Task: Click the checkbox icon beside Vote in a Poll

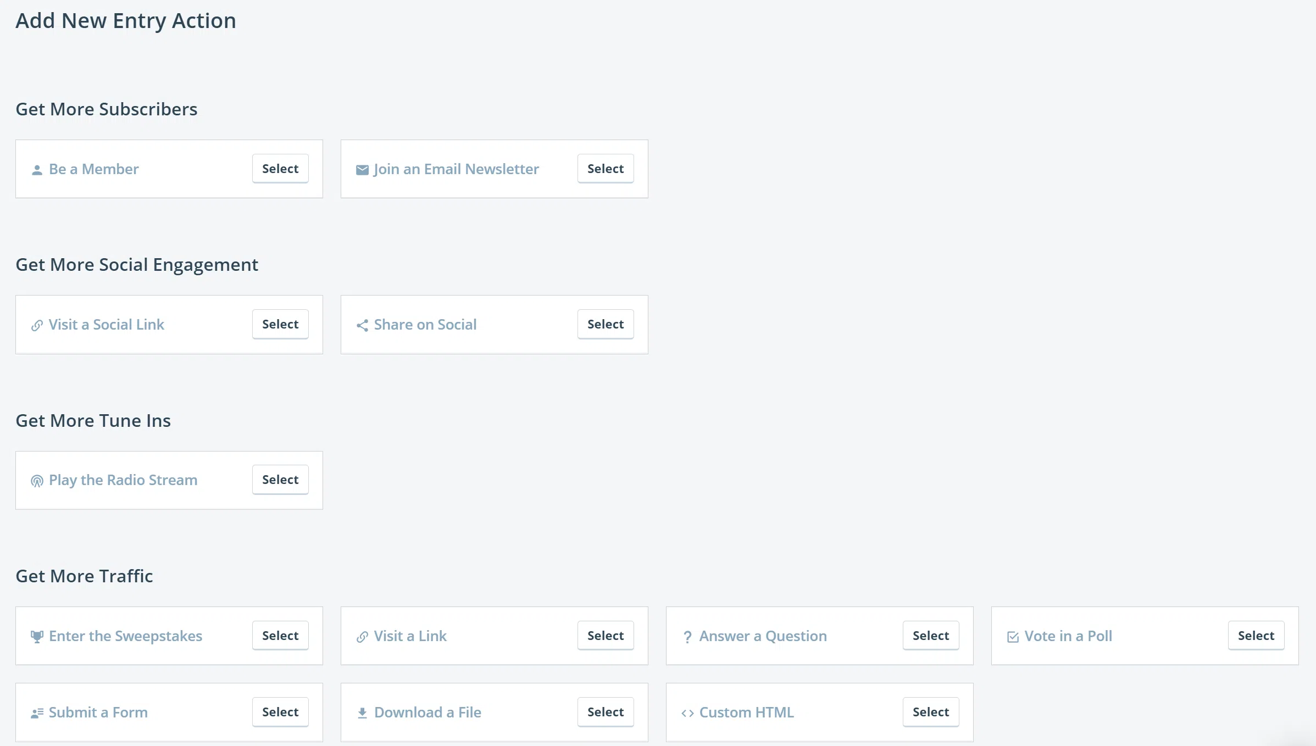Action: (1013, 637)
